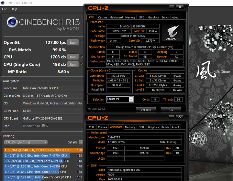The width and height of the screenshot is (233, 181).
Task: Select Graphics tab in upper CPU-Z window
Action: pyautogui.click(x=153, y=17)
